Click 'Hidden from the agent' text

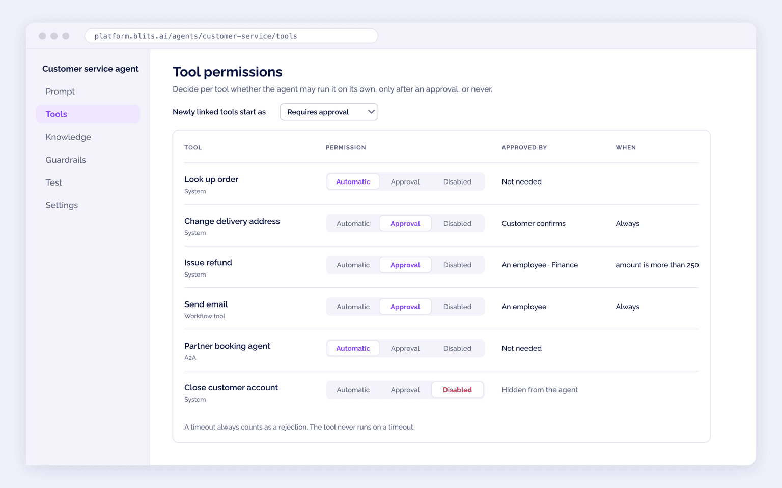click(540, 390)
